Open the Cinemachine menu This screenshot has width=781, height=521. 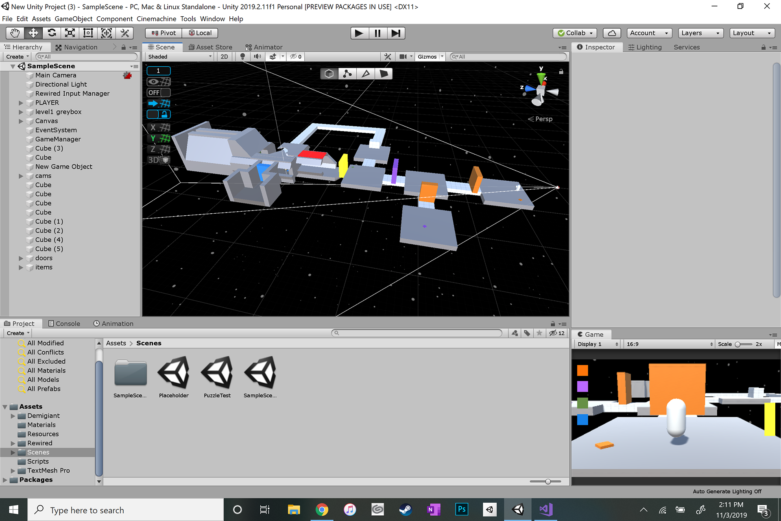tap(156, 19)
